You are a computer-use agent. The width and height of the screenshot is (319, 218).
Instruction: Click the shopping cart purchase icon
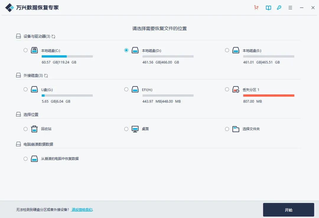tap(256, 8)
